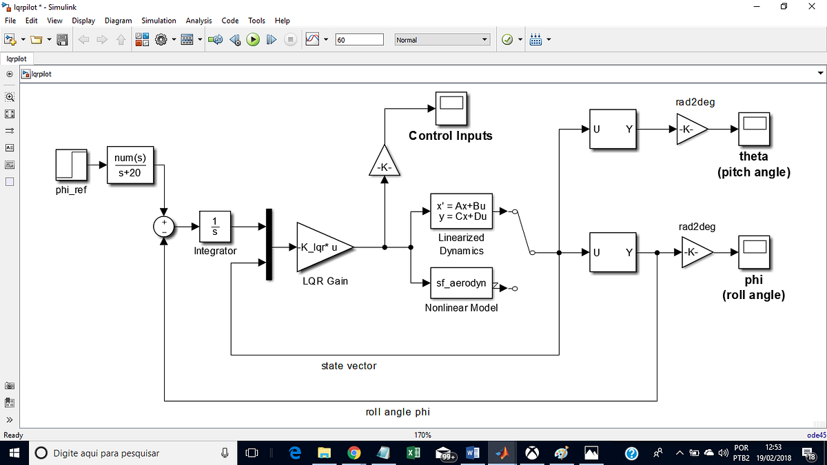Open the Simulation menu
This screenshot has height=465, width=827.
coord(159,21)
